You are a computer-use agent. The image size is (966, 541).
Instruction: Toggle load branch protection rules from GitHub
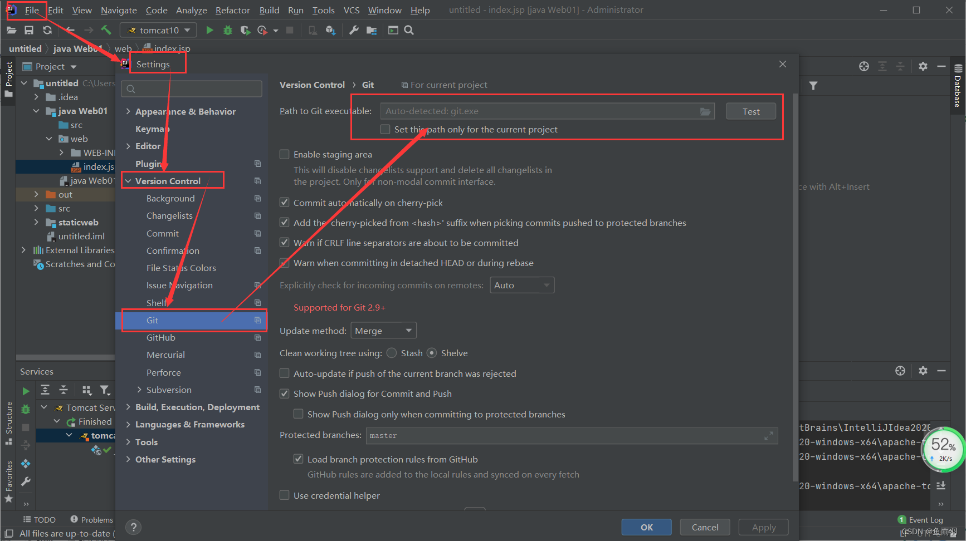click(299, 459)
